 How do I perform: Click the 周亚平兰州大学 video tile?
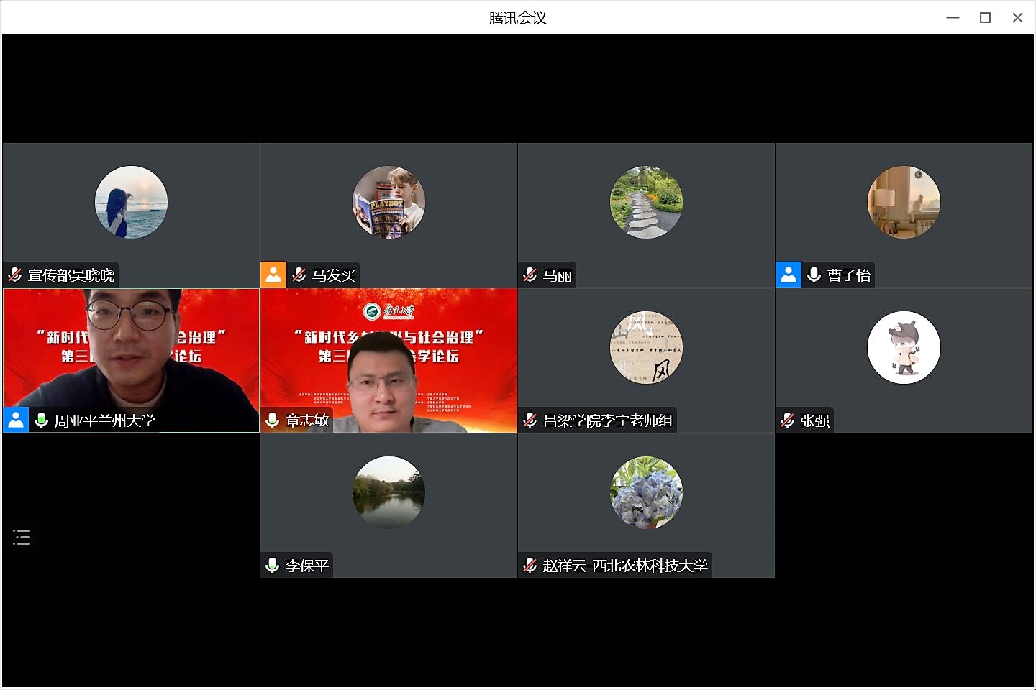tap(131, 352)
